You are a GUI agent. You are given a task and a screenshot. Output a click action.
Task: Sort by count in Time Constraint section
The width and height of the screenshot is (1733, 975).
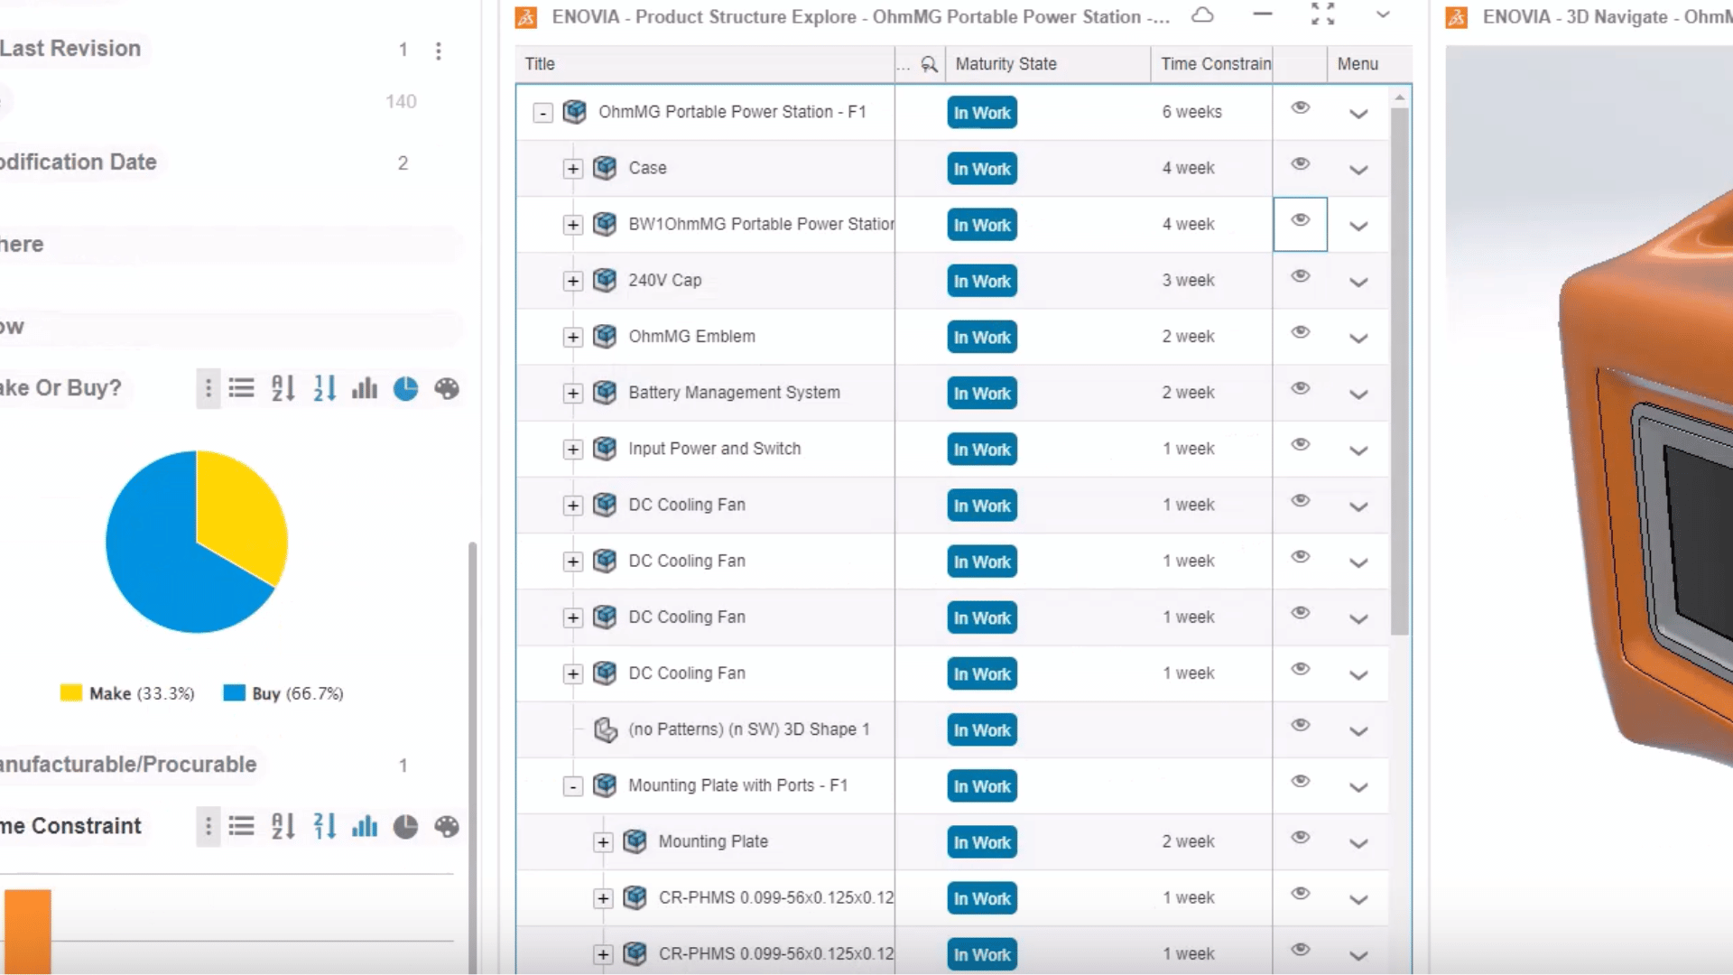click(324, 826)
